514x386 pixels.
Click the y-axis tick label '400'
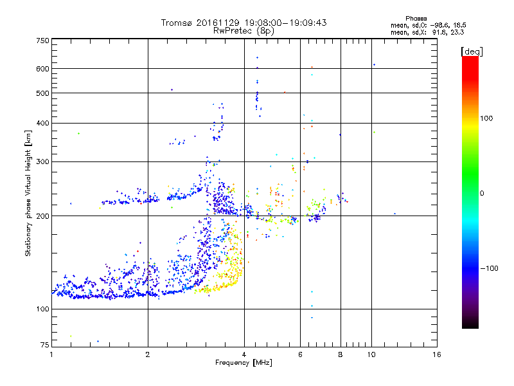click(42, 124)
